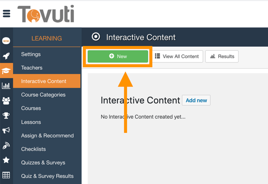Select the graduation cap learning icon
This screenshot has width=268, height=184.
pyautogui.click(x=6, y=71)
